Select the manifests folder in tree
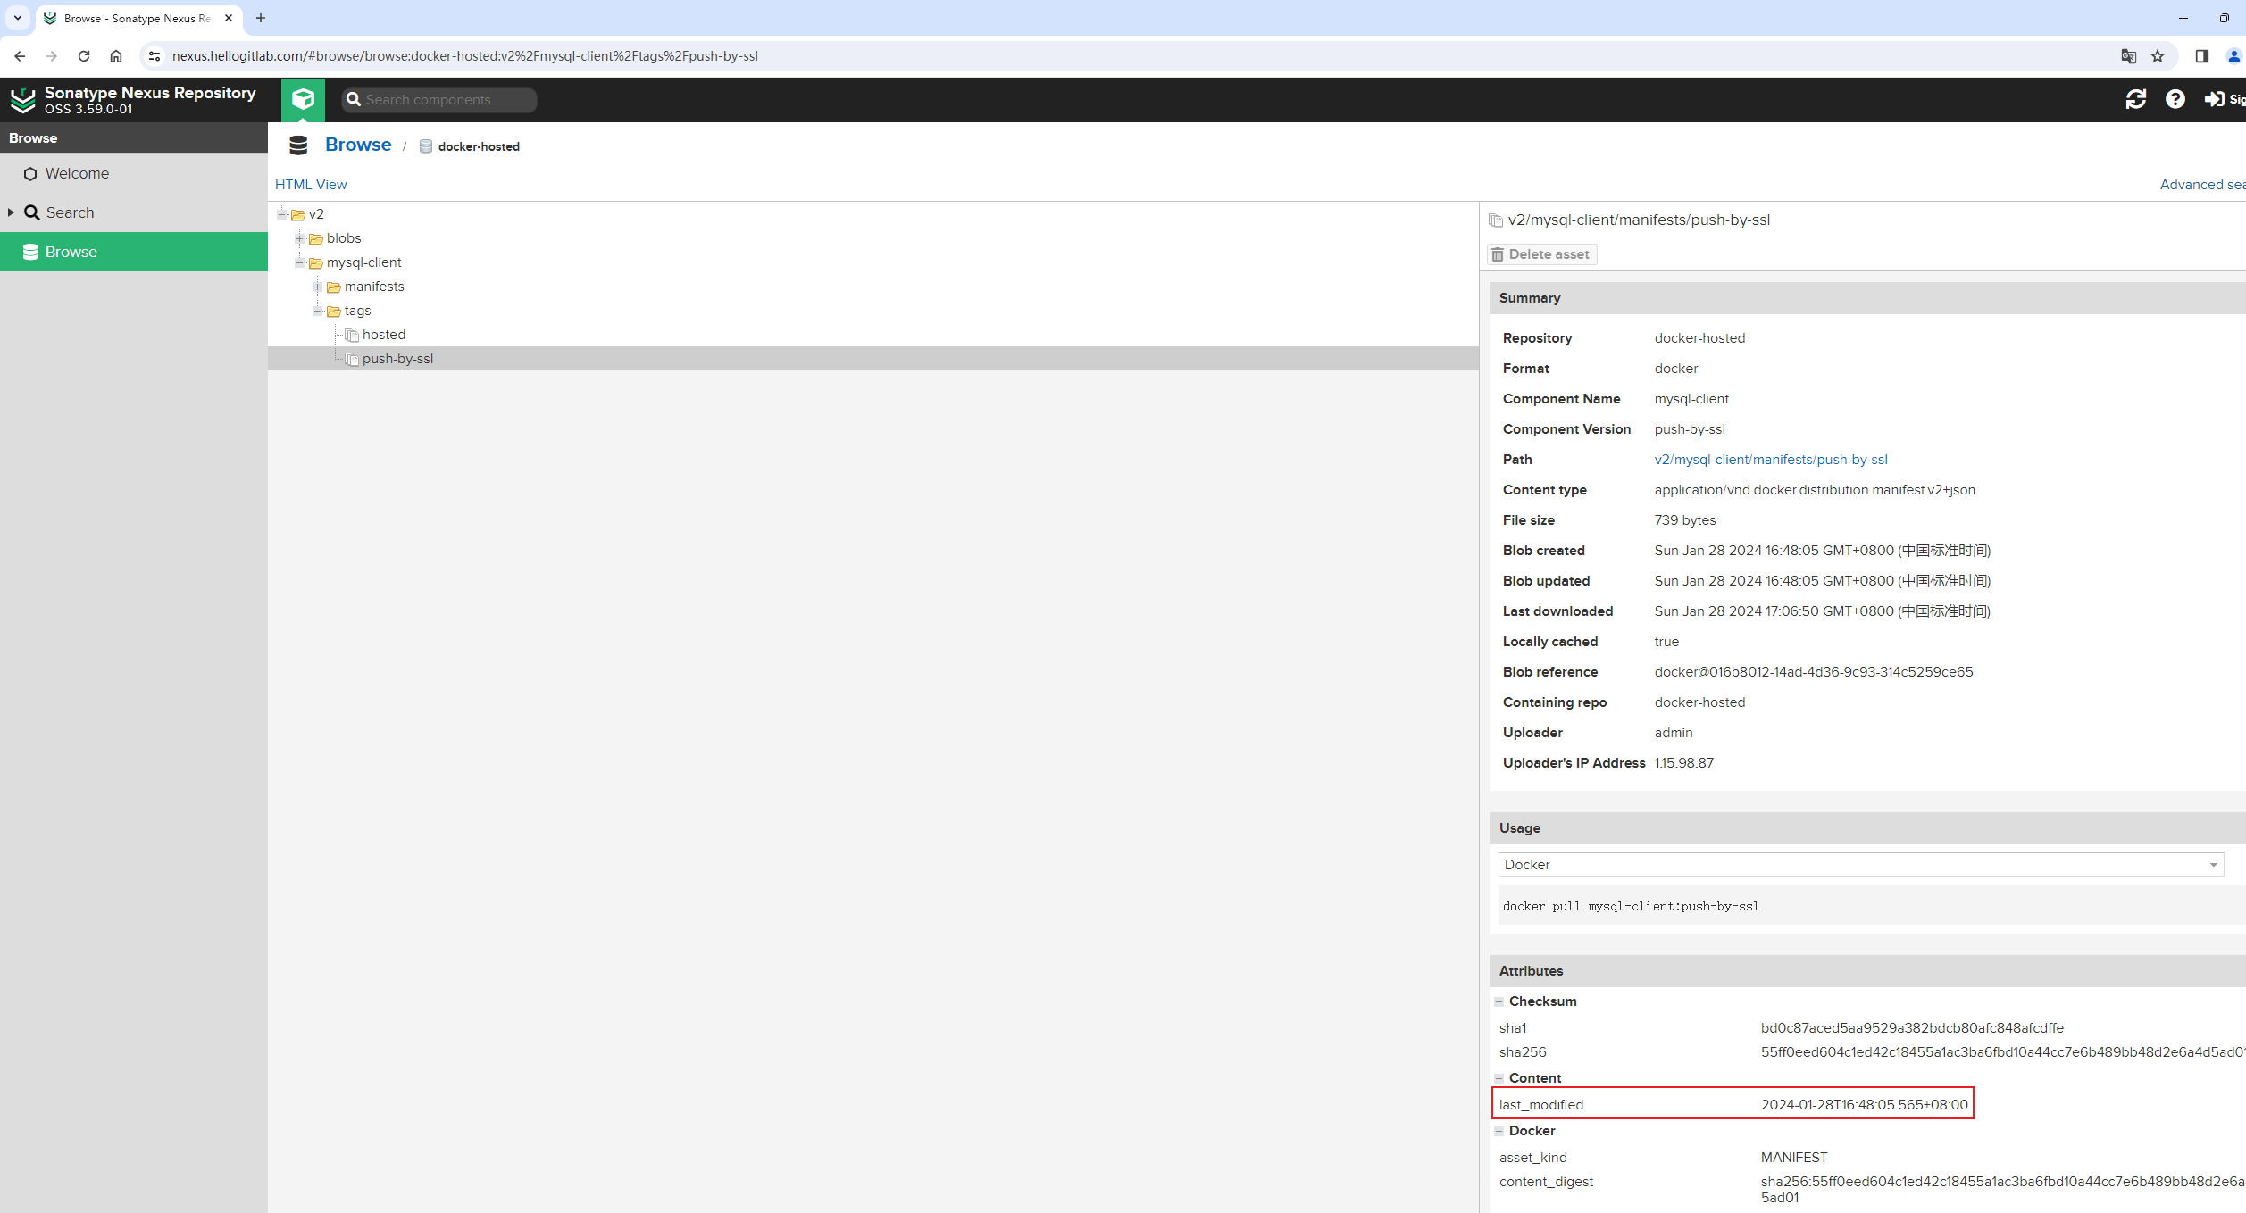The image size is (2246, 1213). [x=374, y=287]
